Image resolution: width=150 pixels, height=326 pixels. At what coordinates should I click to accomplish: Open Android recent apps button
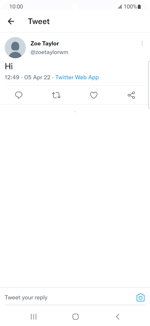pos(33,317)
